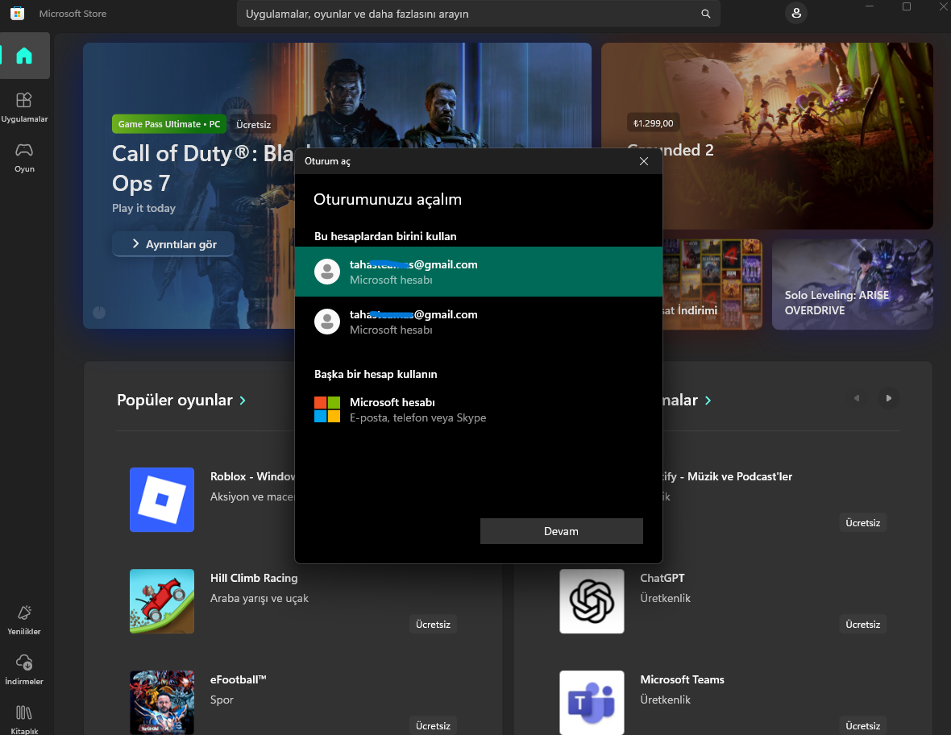The width and height of the screenshot is (951, 735).
Task: Click Hill Climb Racing title text
Action: point(254,578)
